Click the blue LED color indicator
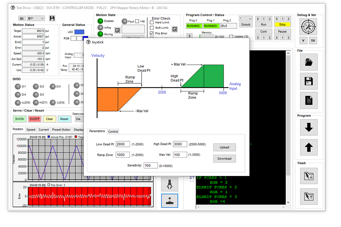341x227 pixels. 79,32
